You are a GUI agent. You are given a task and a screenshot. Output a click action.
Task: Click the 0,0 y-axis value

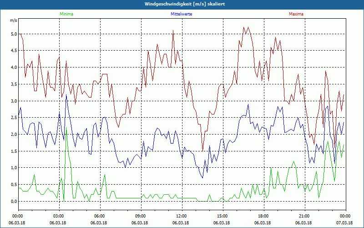(14, 202)
